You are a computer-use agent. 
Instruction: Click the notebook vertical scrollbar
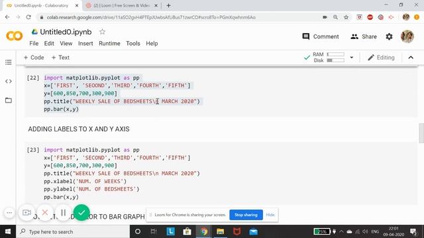421,133
